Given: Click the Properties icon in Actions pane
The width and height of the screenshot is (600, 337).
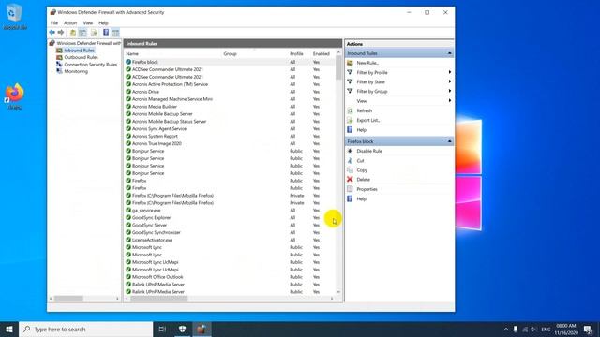Looking at the screenshot, I should coord(350,189).
